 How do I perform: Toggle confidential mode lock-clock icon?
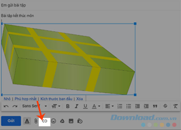[x=80, y=121]
